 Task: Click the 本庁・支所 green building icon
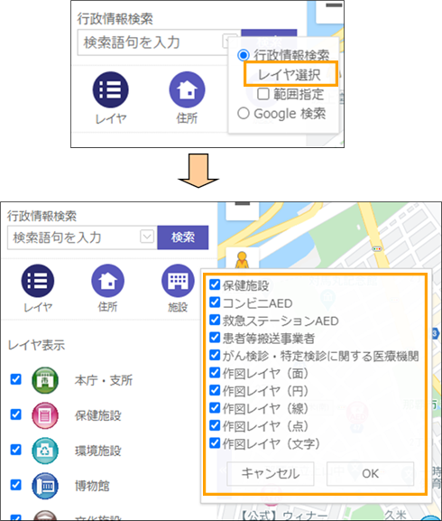coord(45,380)
